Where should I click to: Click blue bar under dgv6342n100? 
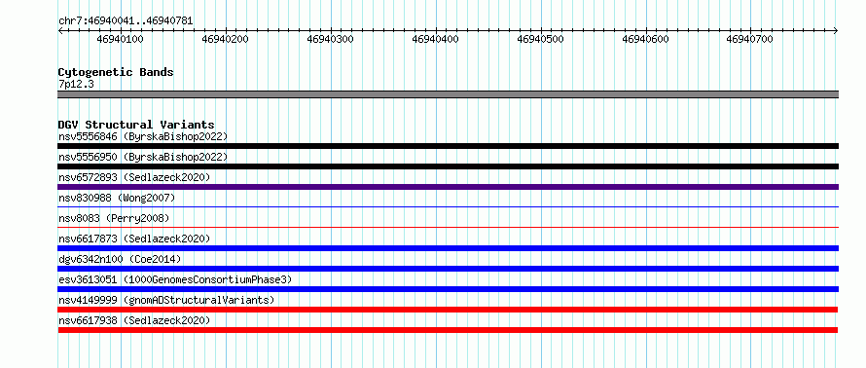point(448,269)
